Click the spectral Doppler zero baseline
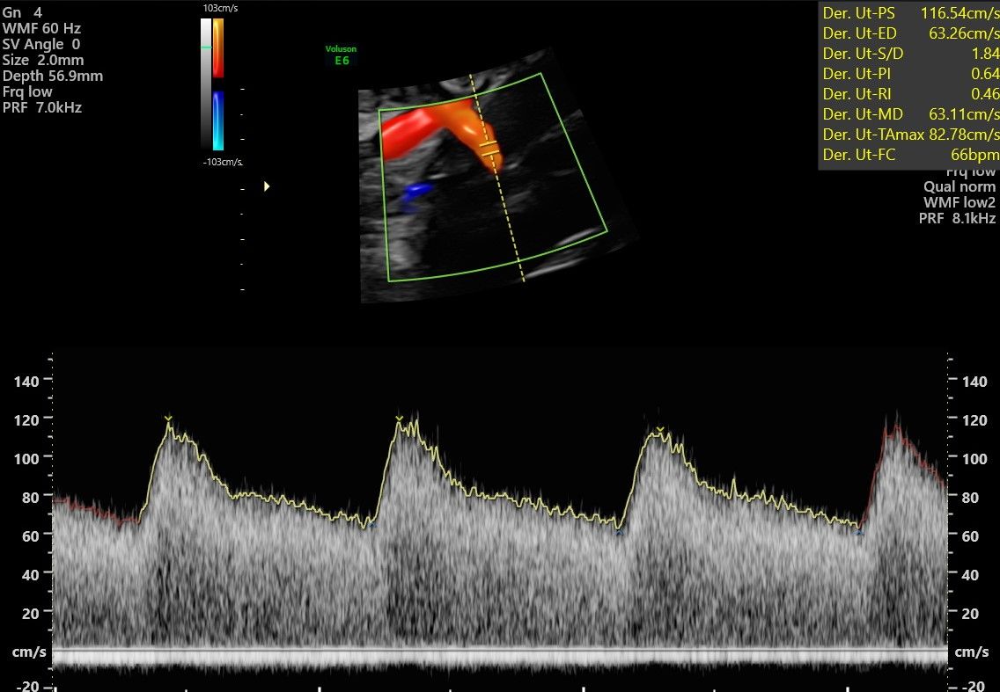The width and height of the screenshot is (1000, 692). (501, 649)
